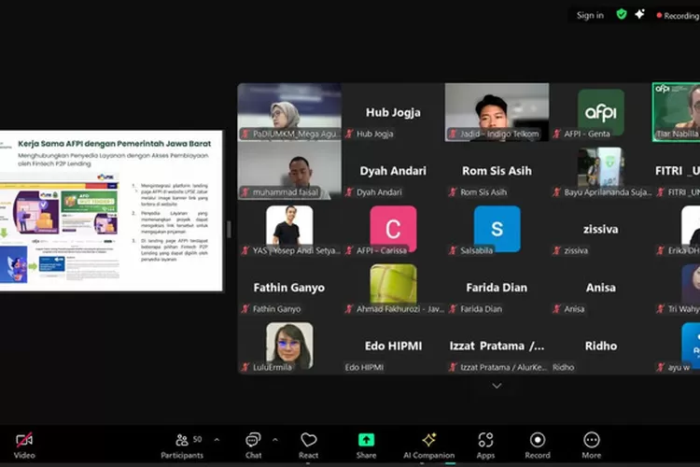Open AI Companion from toolbar
This screenshot has height=467, width=700.
pyautogui.click(x=428, y=444)
